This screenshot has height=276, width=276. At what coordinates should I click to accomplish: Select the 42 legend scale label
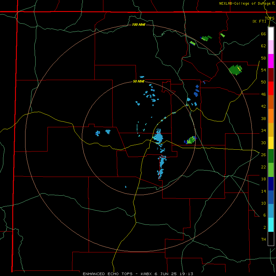(x=263, y=106)
